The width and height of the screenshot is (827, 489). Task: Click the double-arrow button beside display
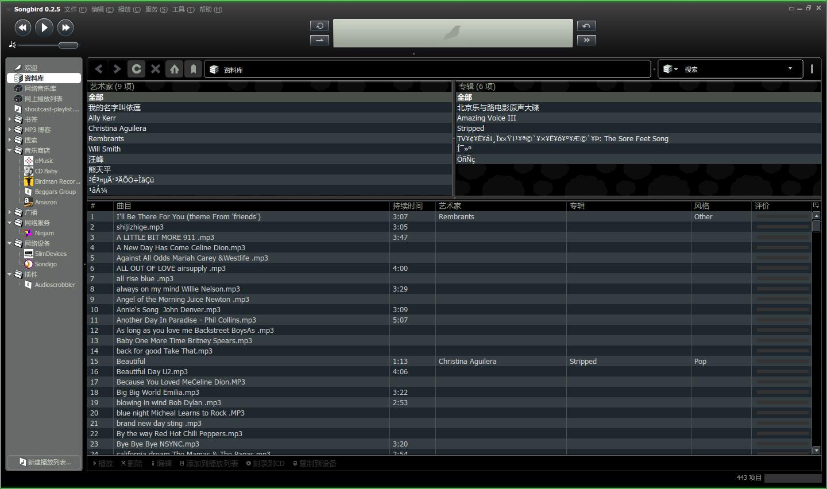pyautogui.click(x=586, y=40)
